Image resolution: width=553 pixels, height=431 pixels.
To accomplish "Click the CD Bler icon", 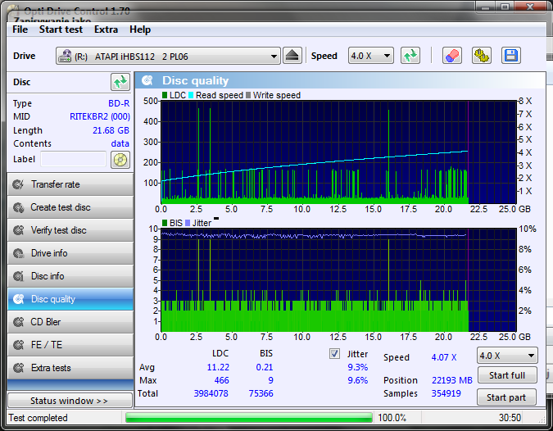I will [18, 322].
